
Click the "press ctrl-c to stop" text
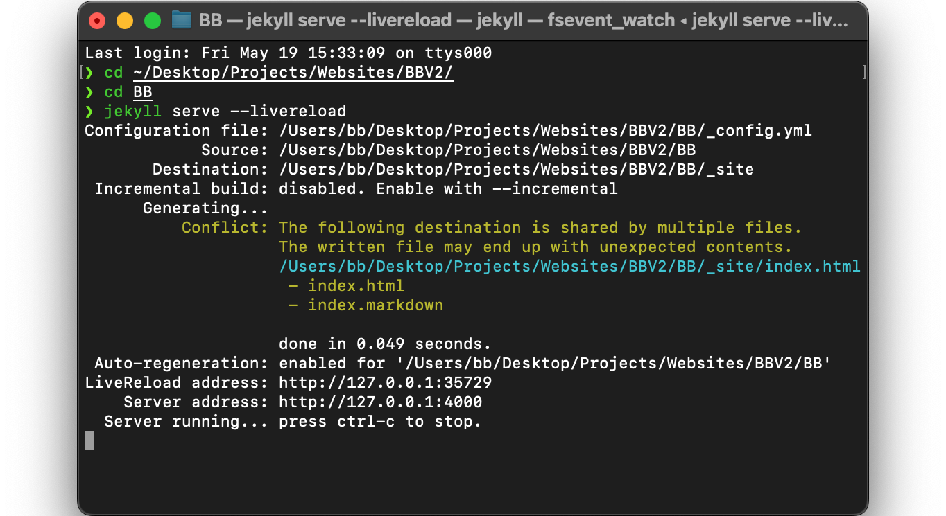point(379,421)
